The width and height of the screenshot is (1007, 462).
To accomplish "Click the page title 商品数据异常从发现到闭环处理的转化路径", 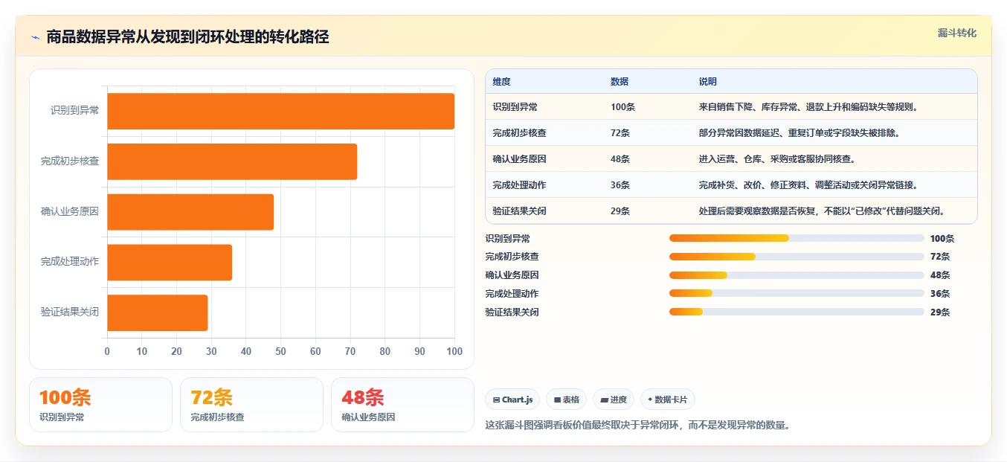I will (x=187, y=37).
